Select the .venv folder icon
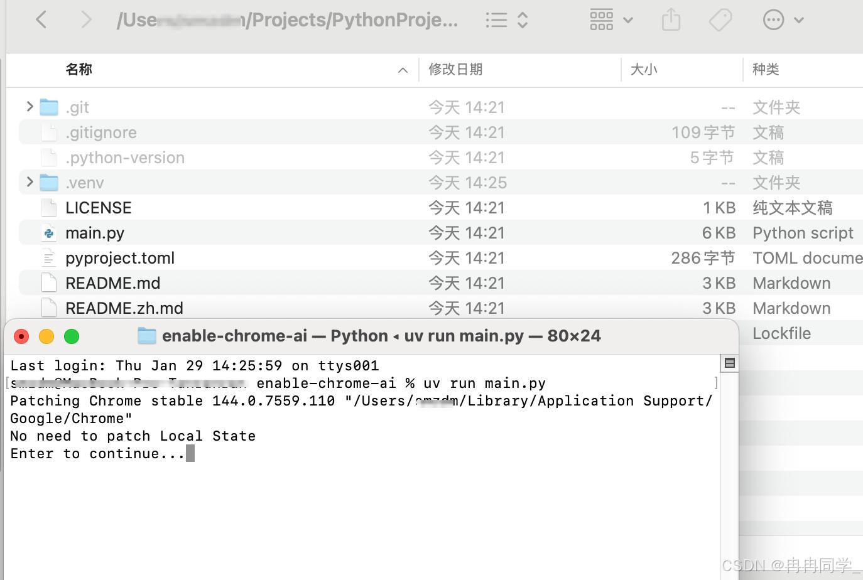The width and height of the screenshot is (863, 580). click(x=49, y=183)
